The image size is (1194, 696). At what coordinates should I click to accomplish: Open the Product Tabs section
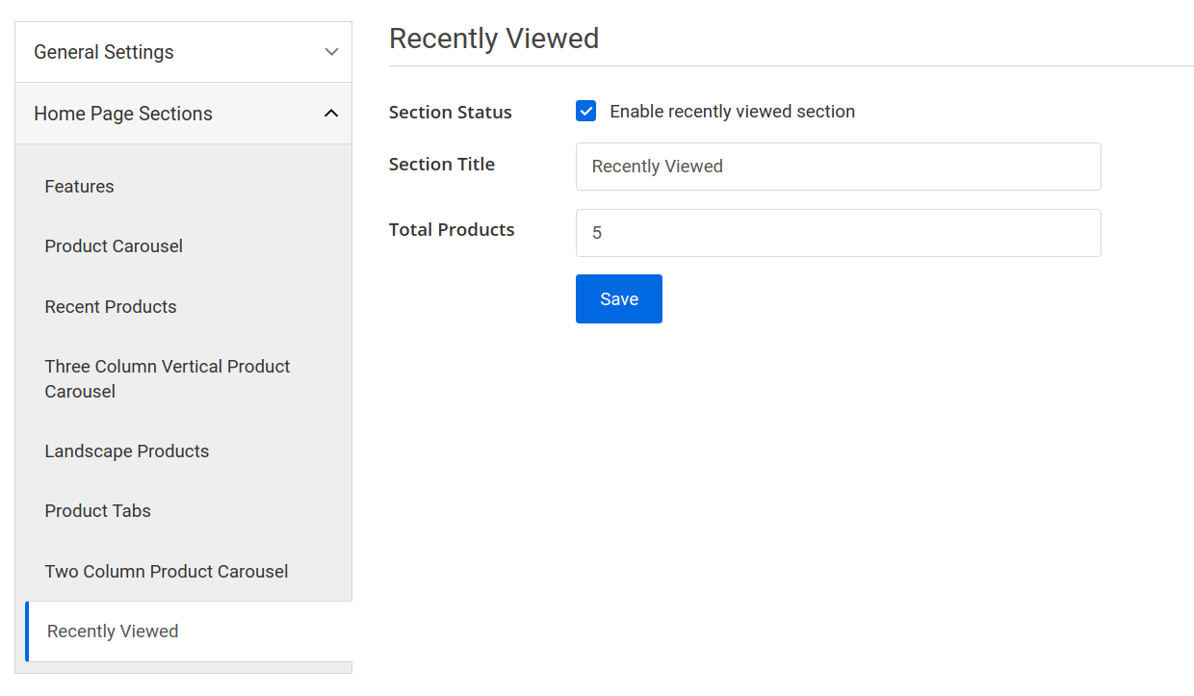coord(97,511)
